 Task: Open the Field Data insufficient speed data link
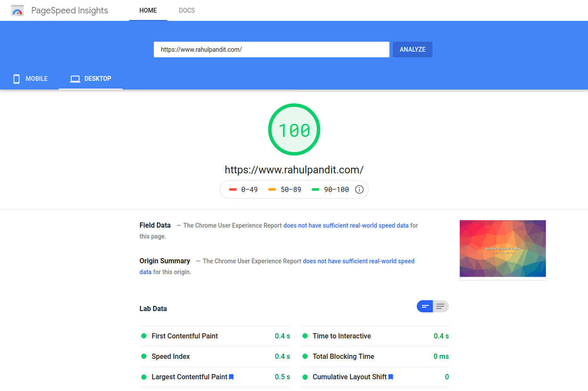pyautogui.click(x=345, y=225)
